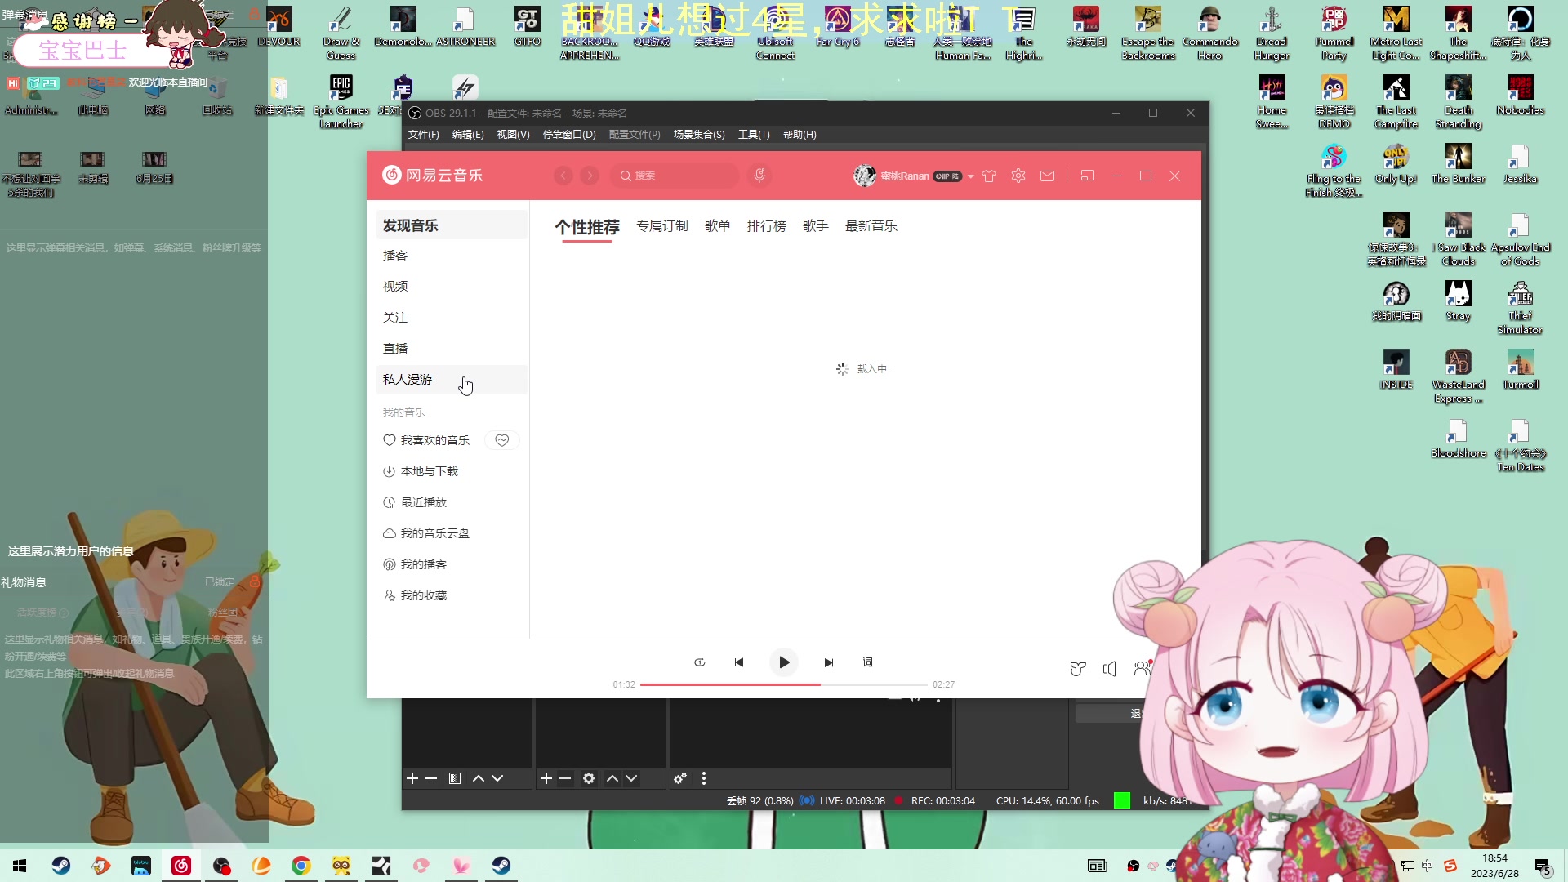Click the NetEase search field
The width and height of the screenshot is (1568, 882).
tap(676, 176)
